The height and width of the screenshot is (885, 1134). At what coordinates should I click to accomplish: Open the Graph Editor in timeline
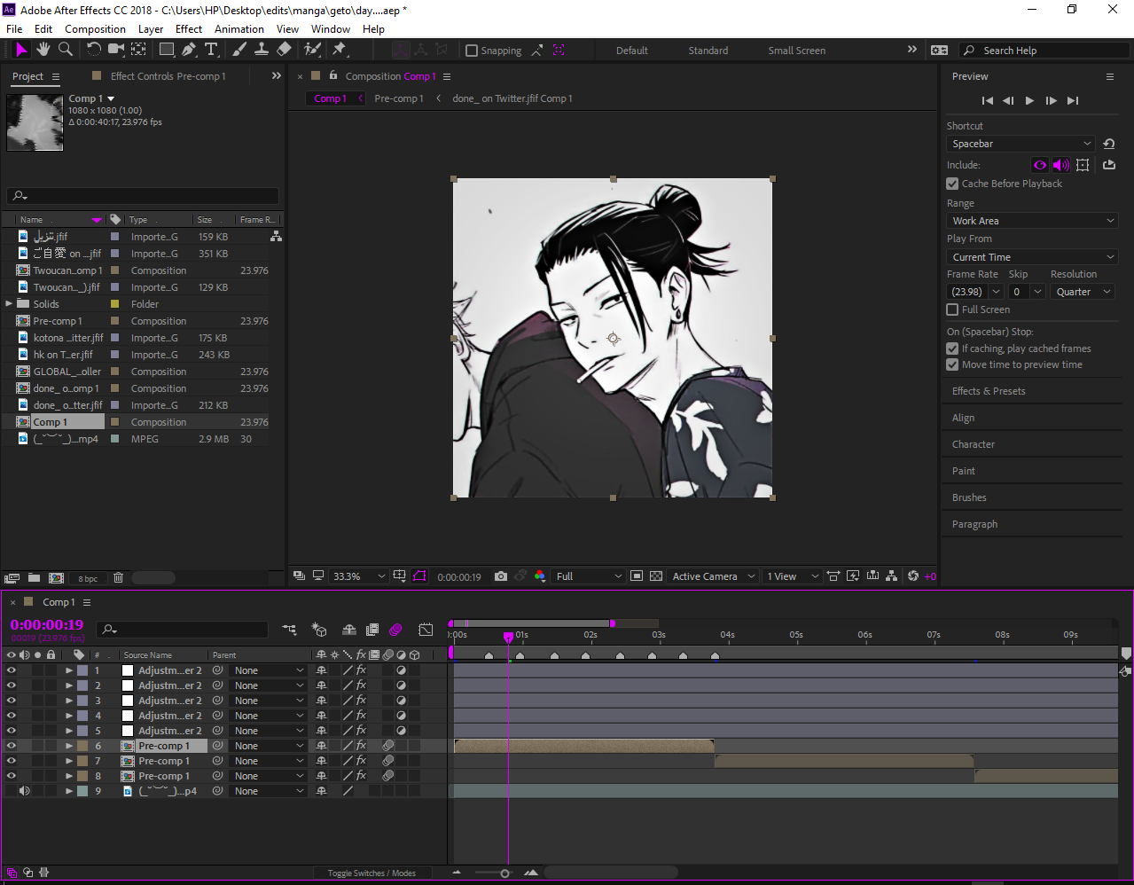(x=426, y=630)
